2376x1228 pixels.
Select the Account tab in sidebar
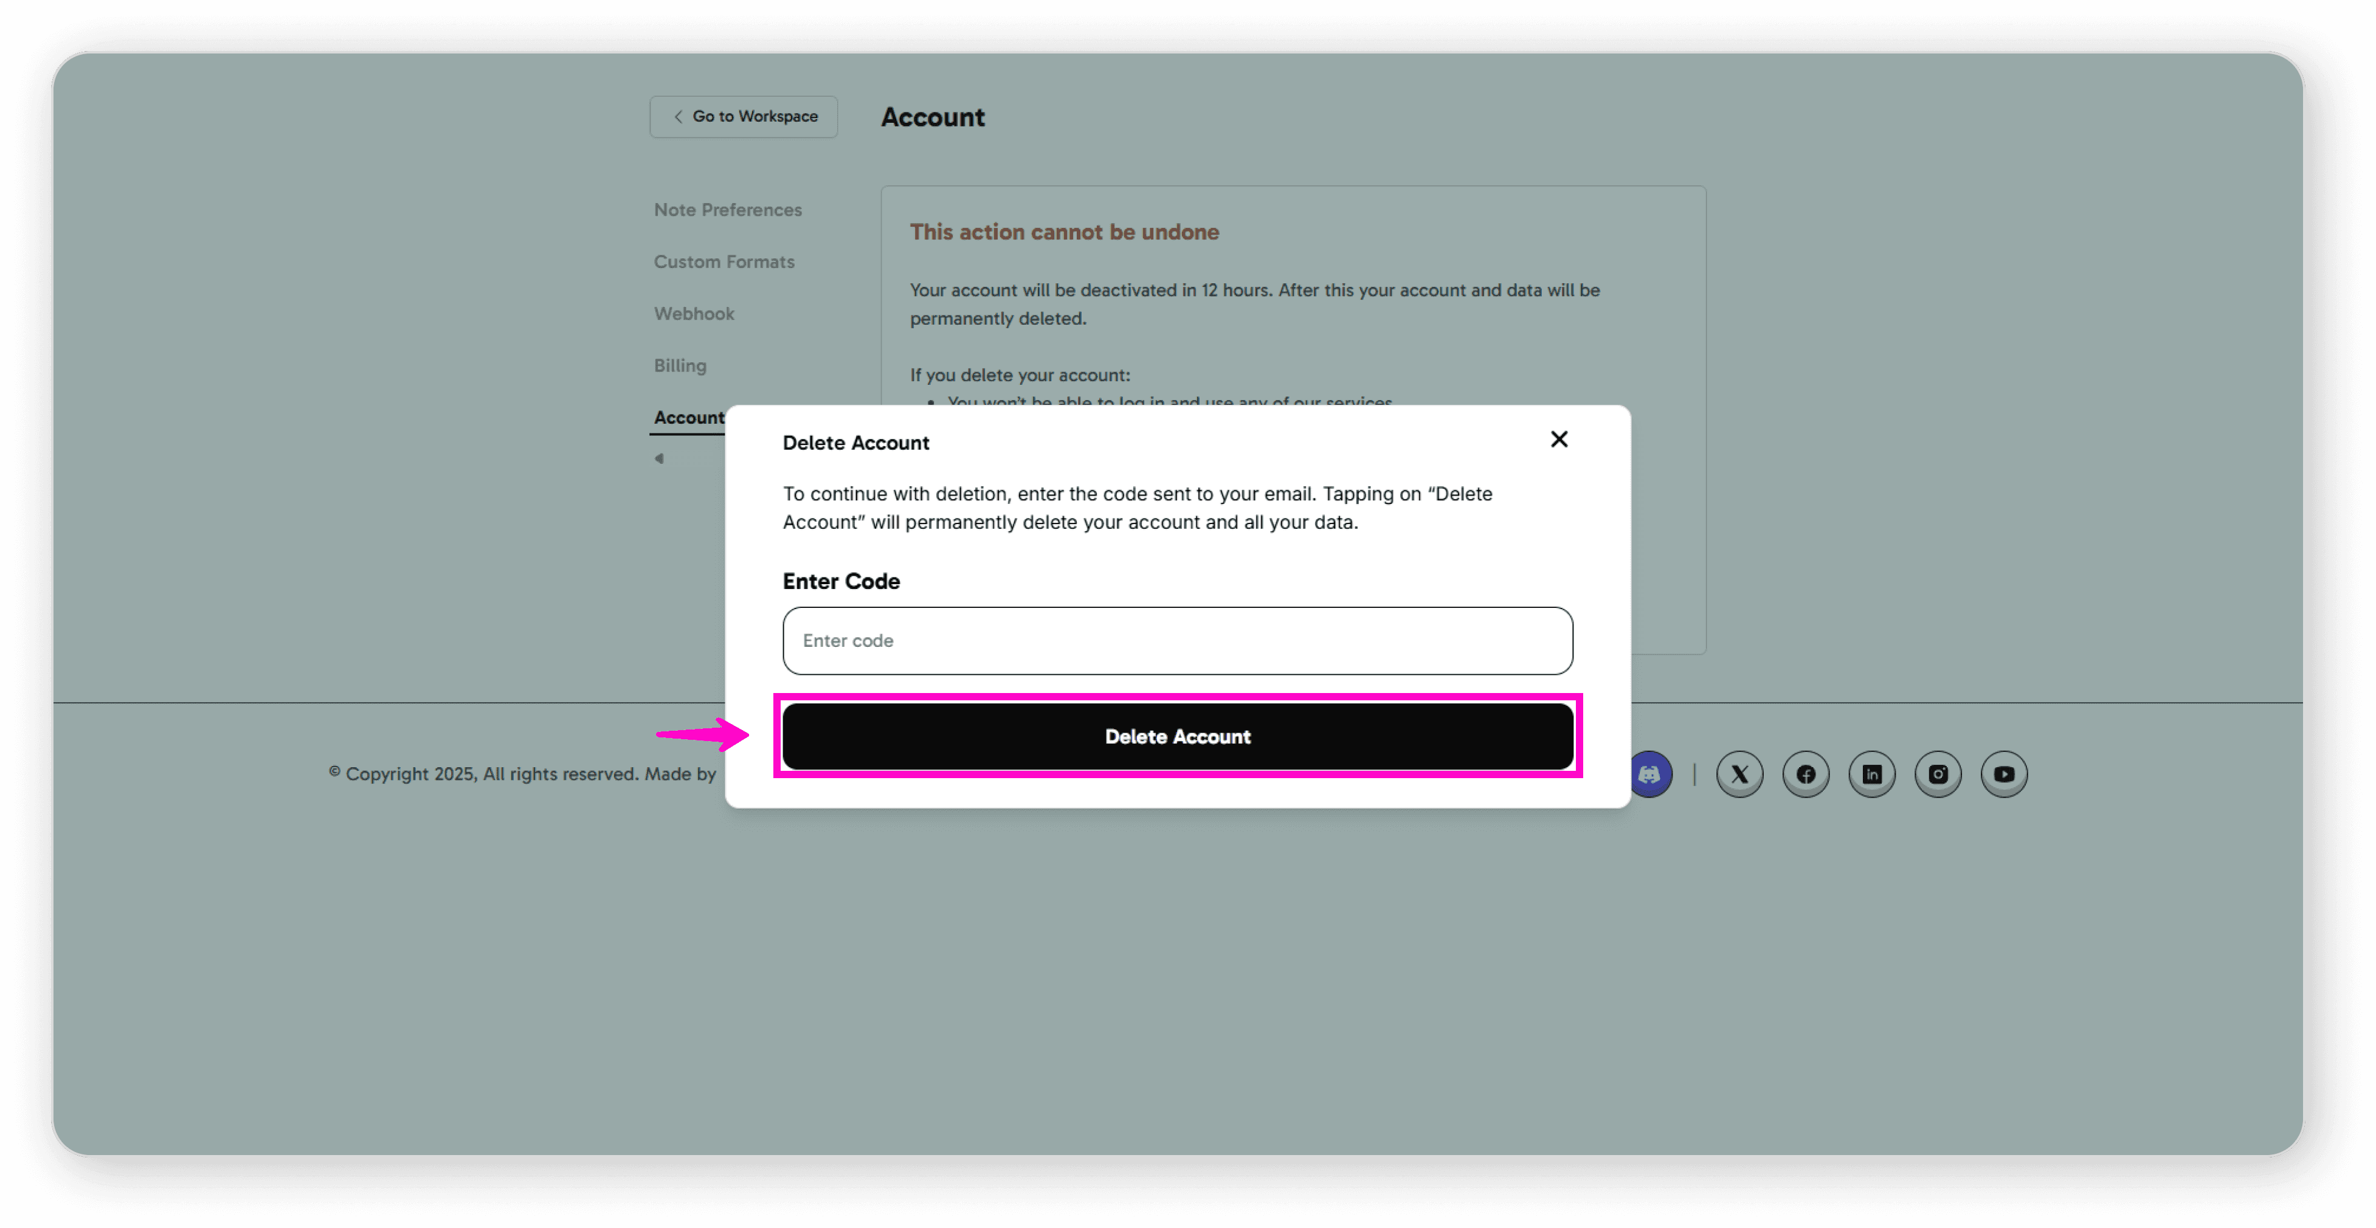point(688,418)
